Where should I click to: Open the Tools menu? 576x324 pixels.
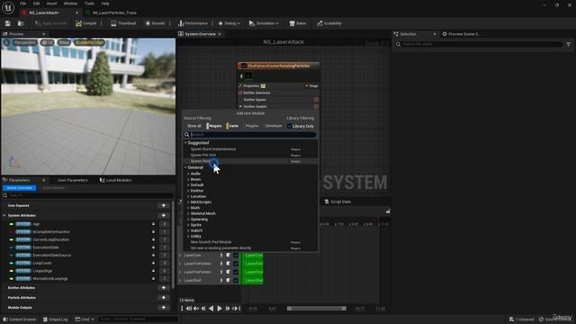[89, 4]
